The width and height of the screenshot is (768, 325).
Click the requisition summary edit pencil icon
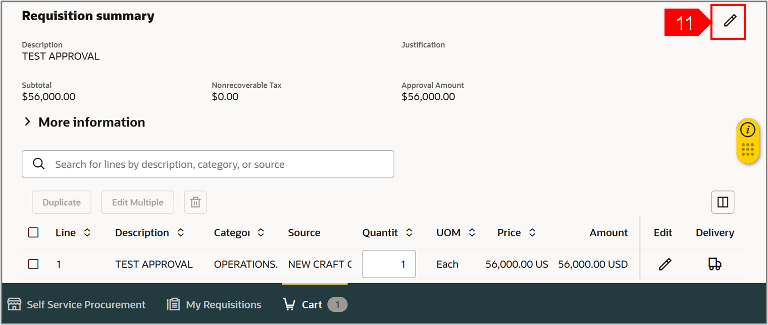[730, 21]
